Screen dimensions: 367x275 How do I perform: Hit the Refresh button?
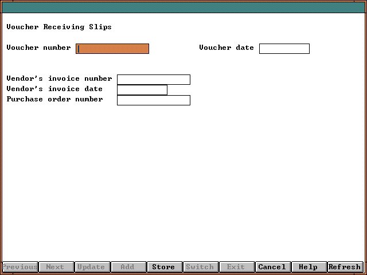tap(345, 267)
